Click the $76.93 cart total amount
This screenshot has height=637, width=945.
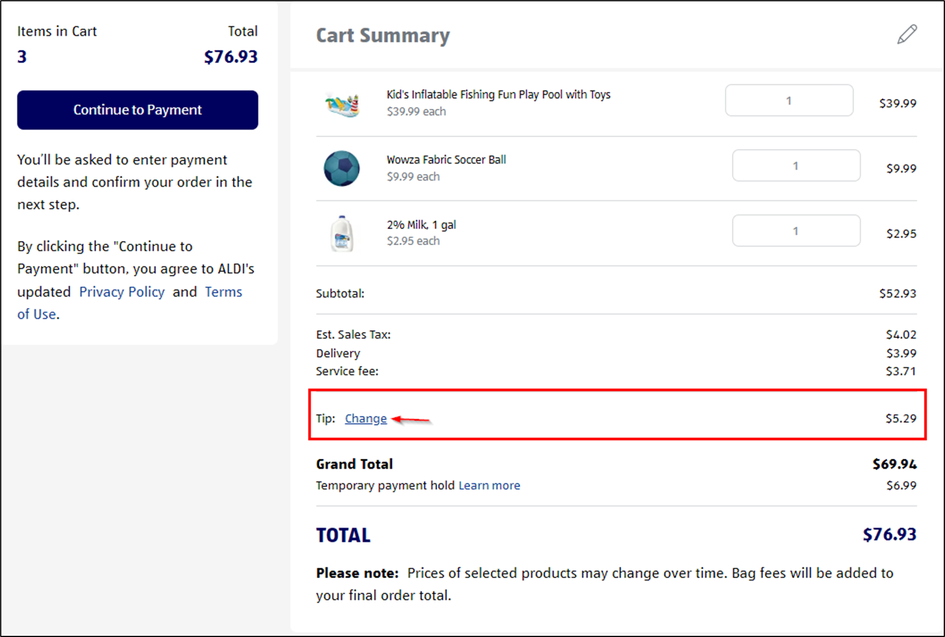click(231, 57)
